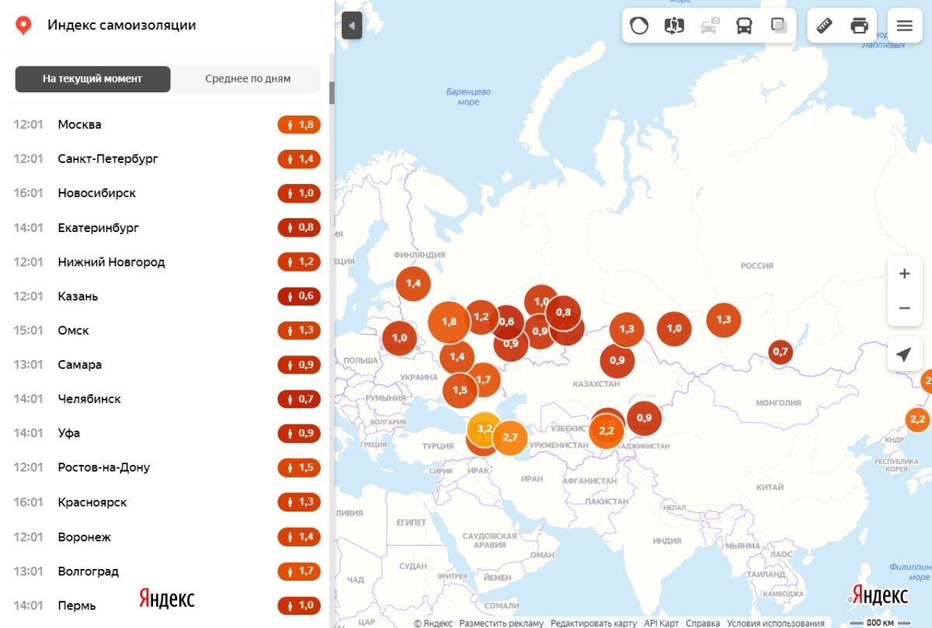Collapse the sidebar with the chevron arrow
This screenshot has width=932, height=628.
click(351, 25)
